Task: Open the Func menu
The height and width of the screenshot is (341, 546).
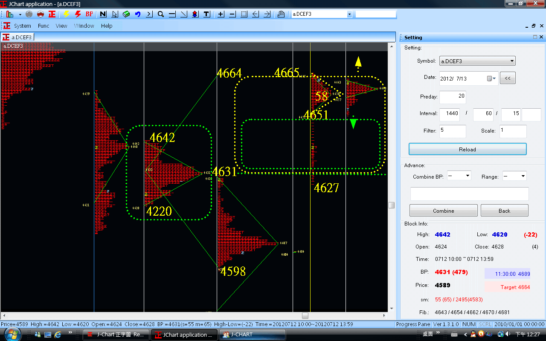Action: 44,26
